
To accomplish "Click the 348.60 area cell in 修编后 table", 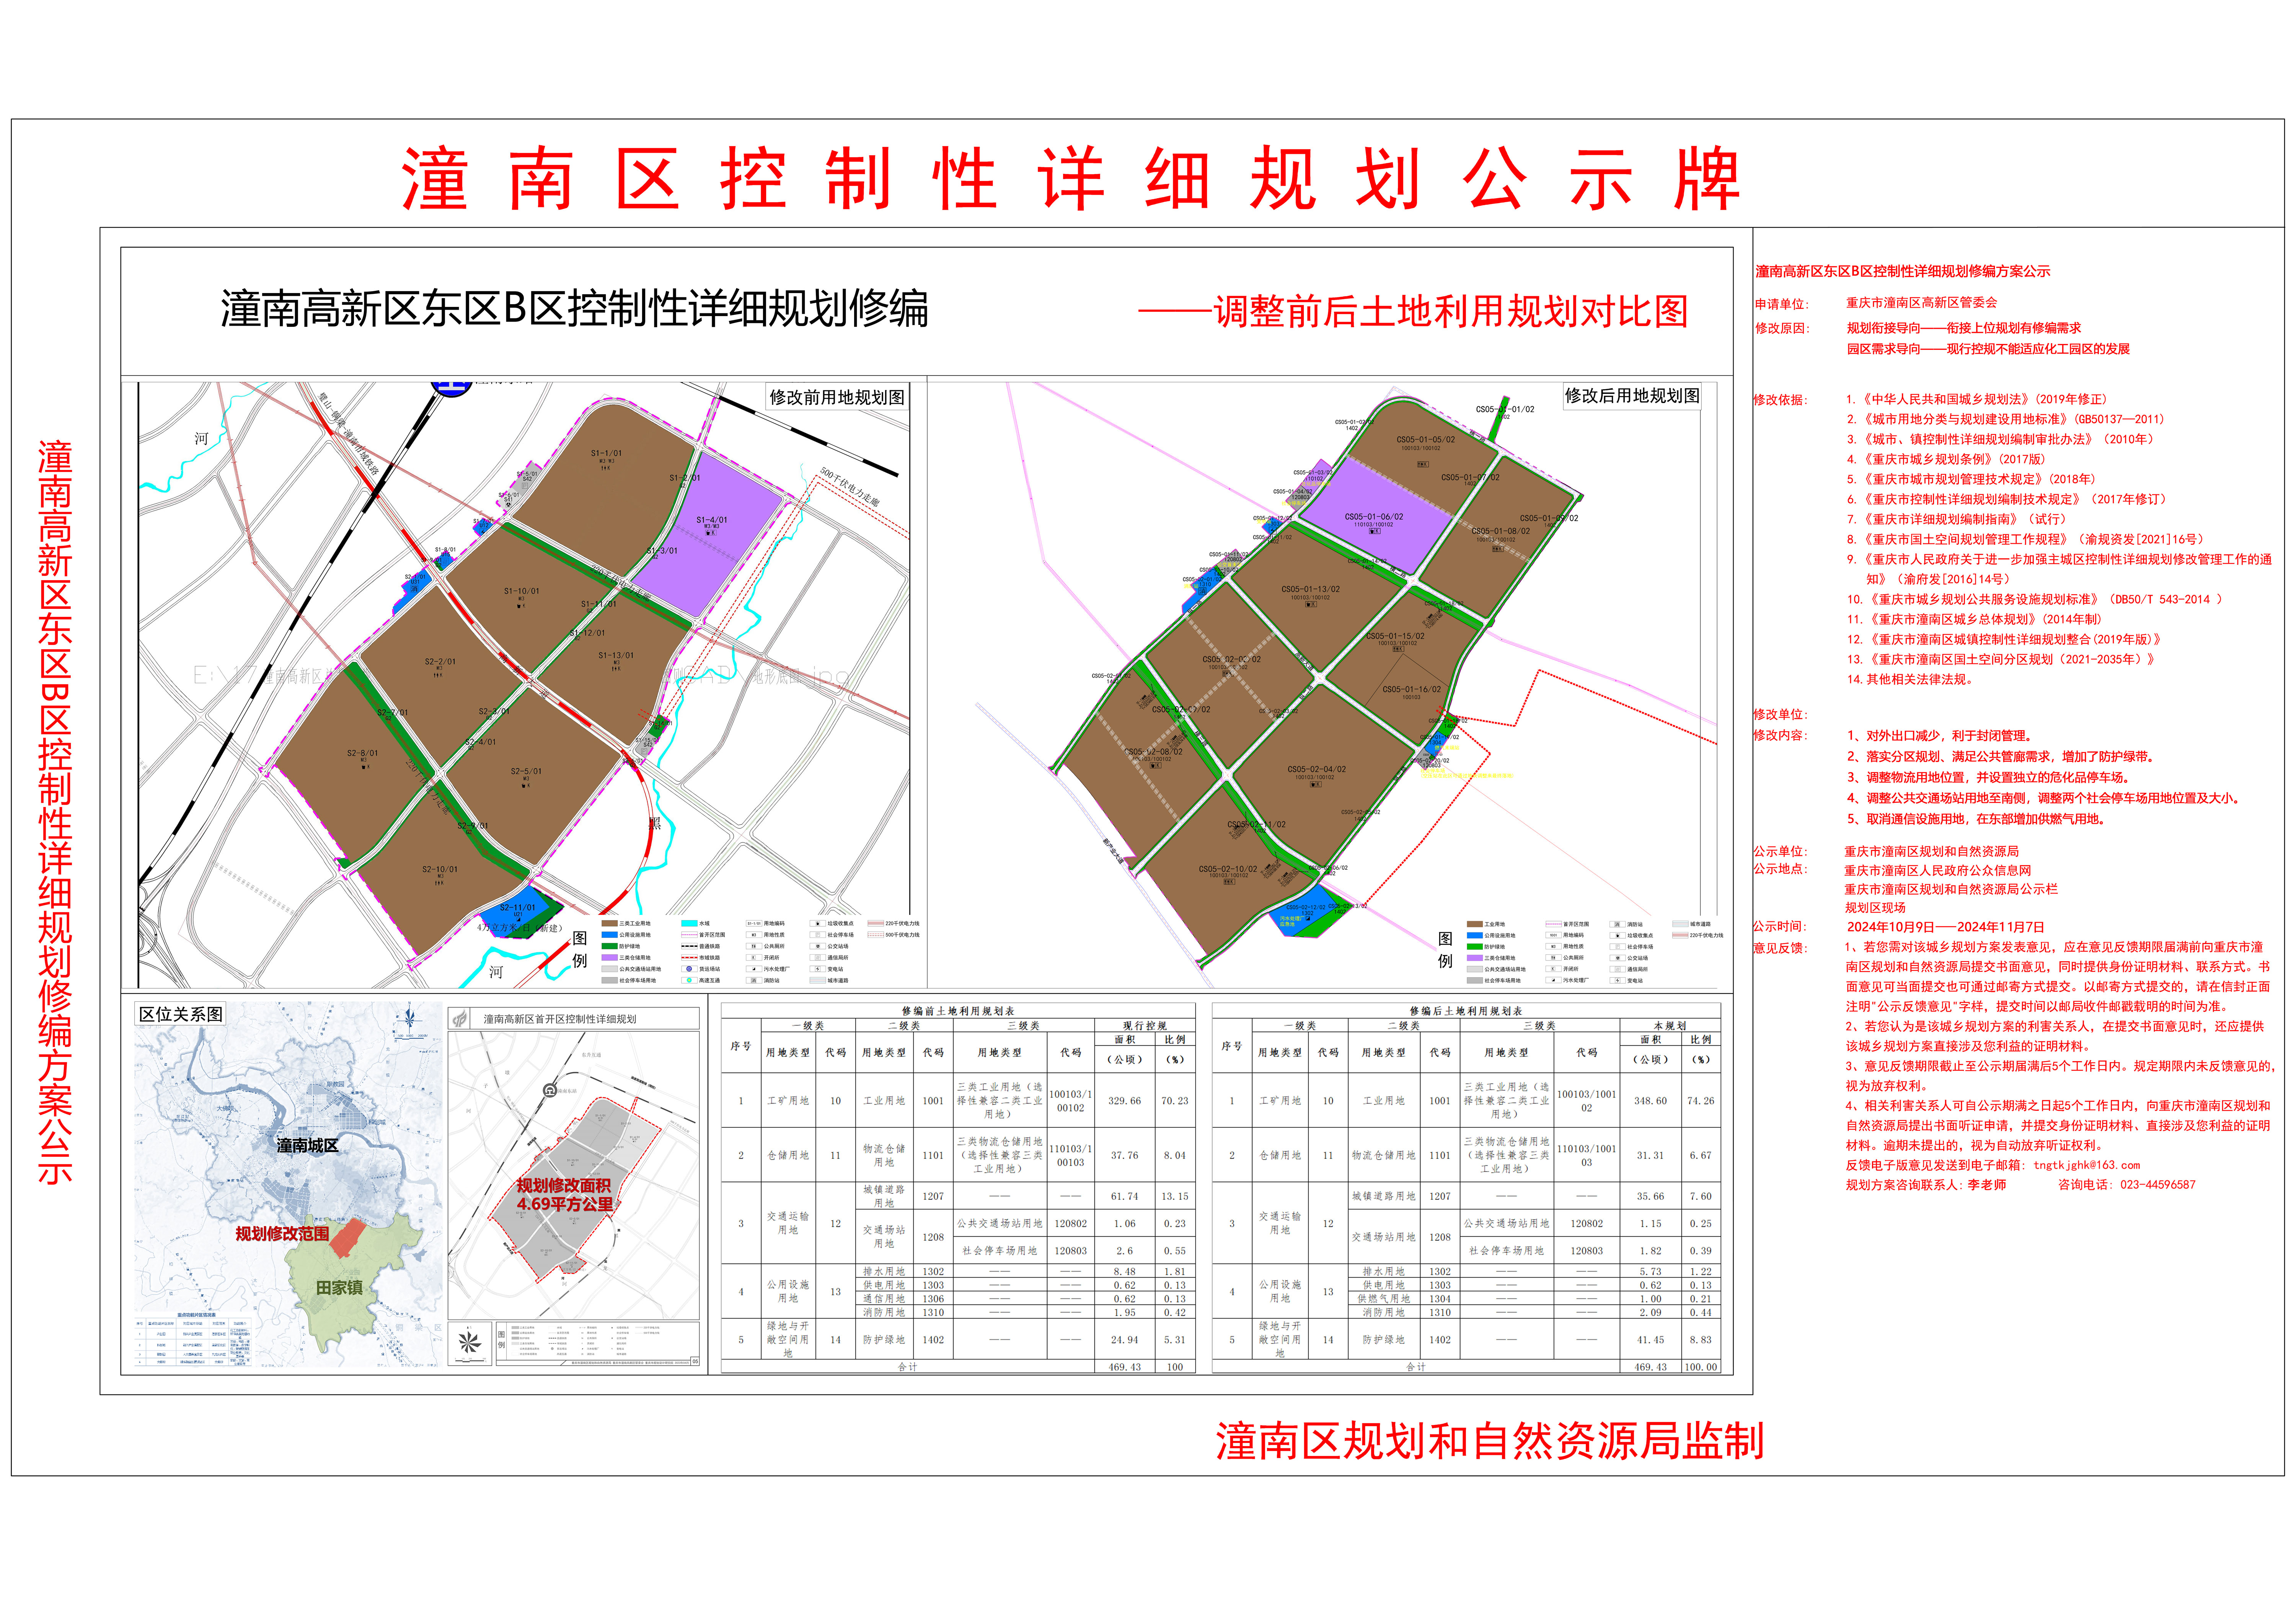I will point(1650,1101).
